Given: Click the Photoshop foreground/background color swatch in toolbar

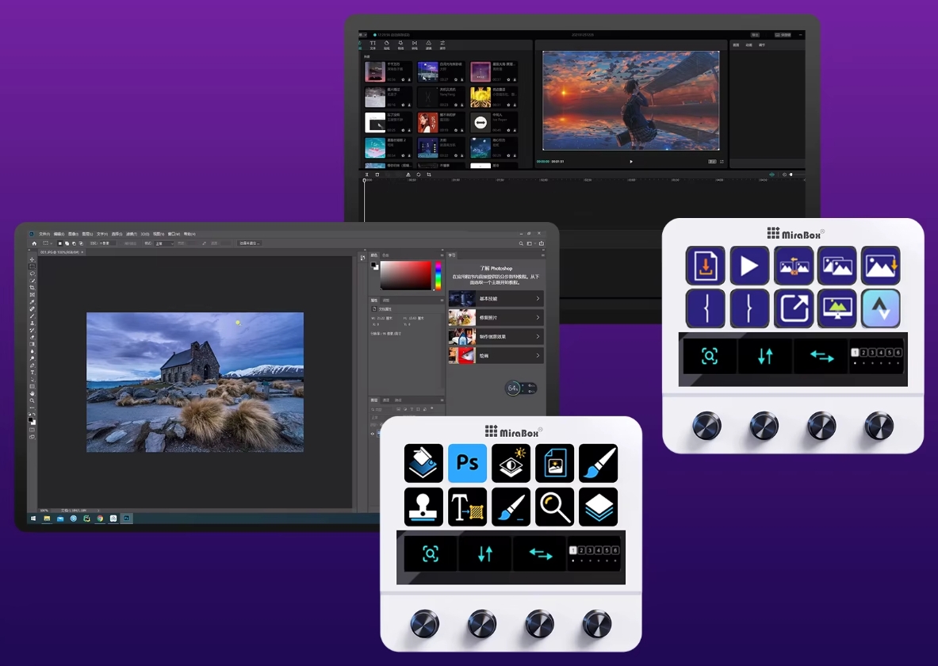Looking at the screenshot, I should click(32, 418).
